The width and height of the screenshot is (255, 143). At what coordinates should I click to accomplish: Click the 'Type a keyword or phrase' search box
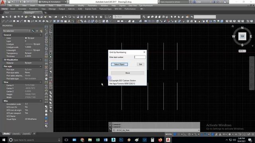point(174,2)
